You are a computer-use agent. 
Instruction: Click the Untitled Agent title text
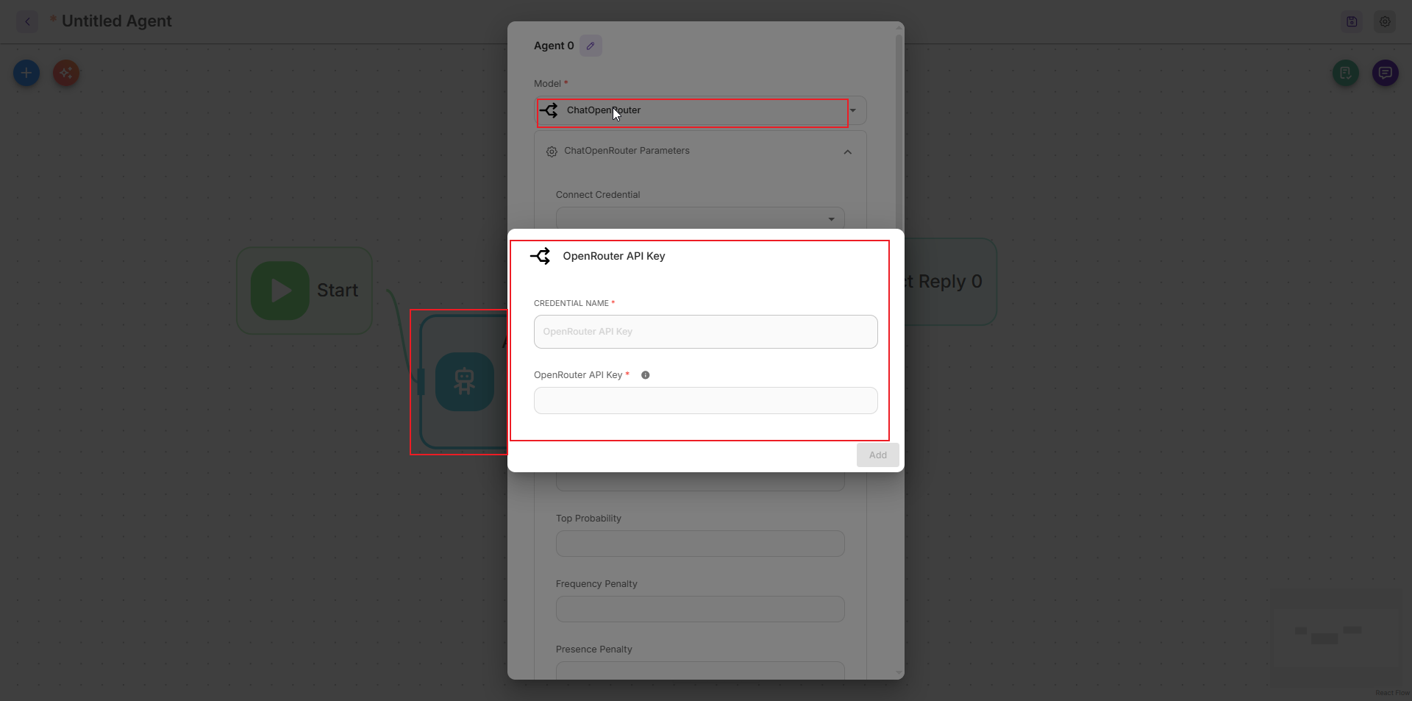click(116, 21)
